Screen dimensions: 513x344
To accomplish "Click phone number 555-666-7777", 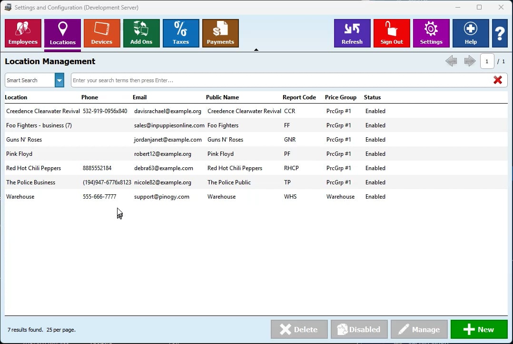I will click(99, 197).
